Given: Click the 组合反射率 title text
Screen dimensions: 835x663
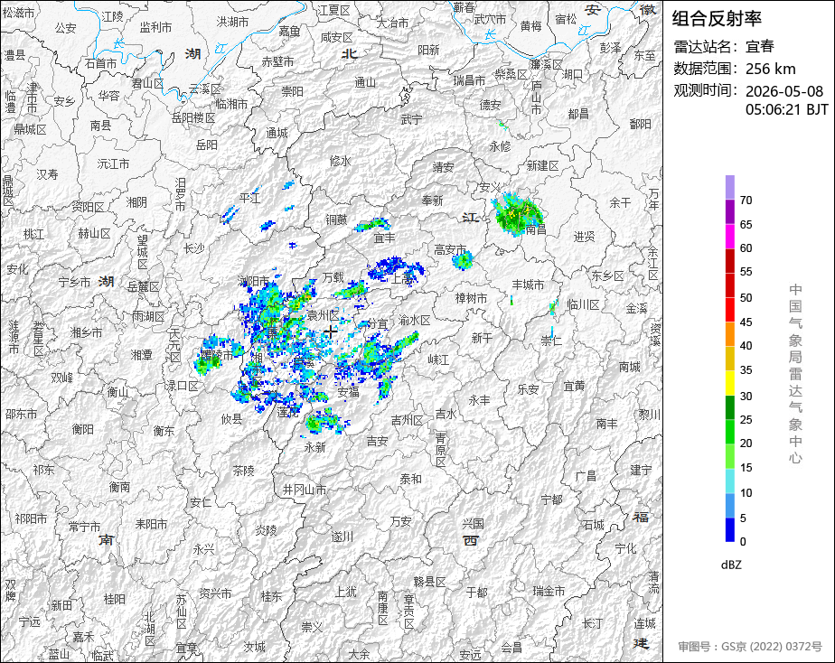Looking at the screenshot, I should (x=717, y=19).
